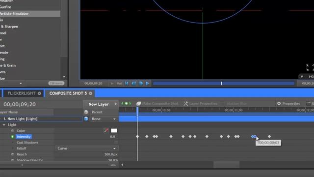
Task: Click the Color property label
Action: click(x=21, y=131)
